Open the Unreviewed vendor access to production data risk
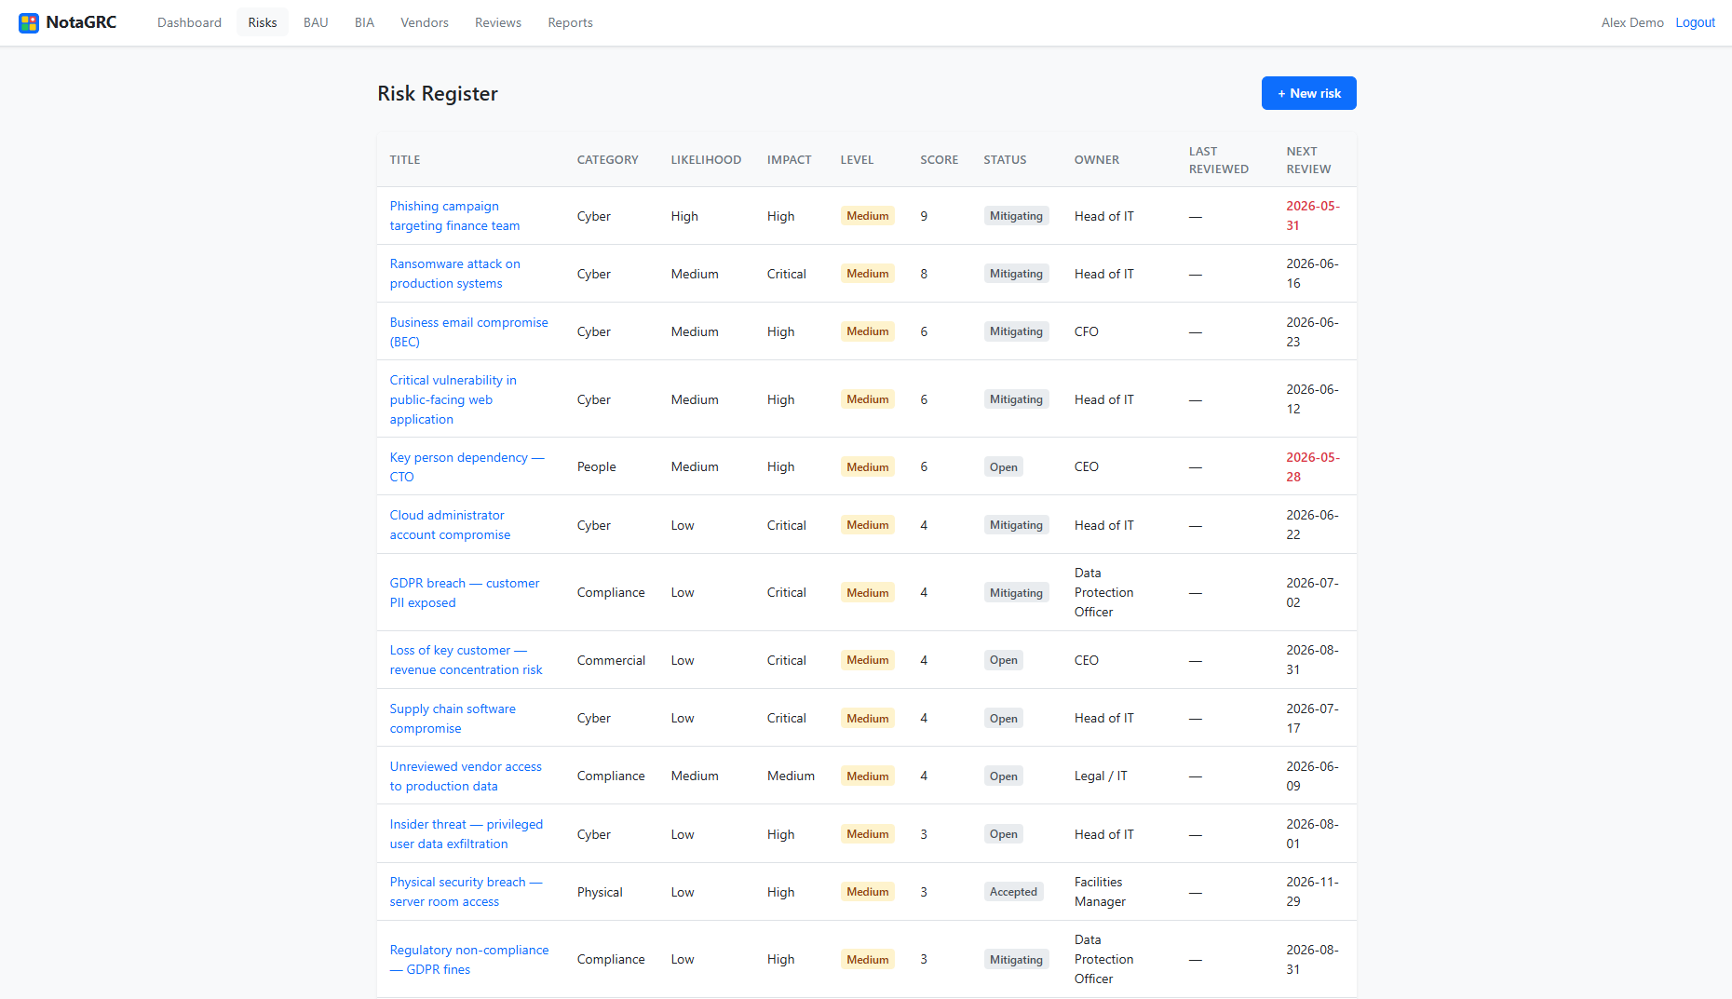1732x999 pixels. pos(466,776)
